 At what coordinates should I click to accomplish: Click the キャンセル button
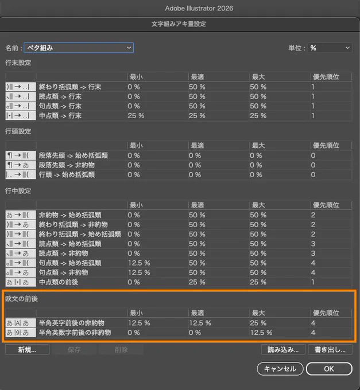click(x=280, y=369)
